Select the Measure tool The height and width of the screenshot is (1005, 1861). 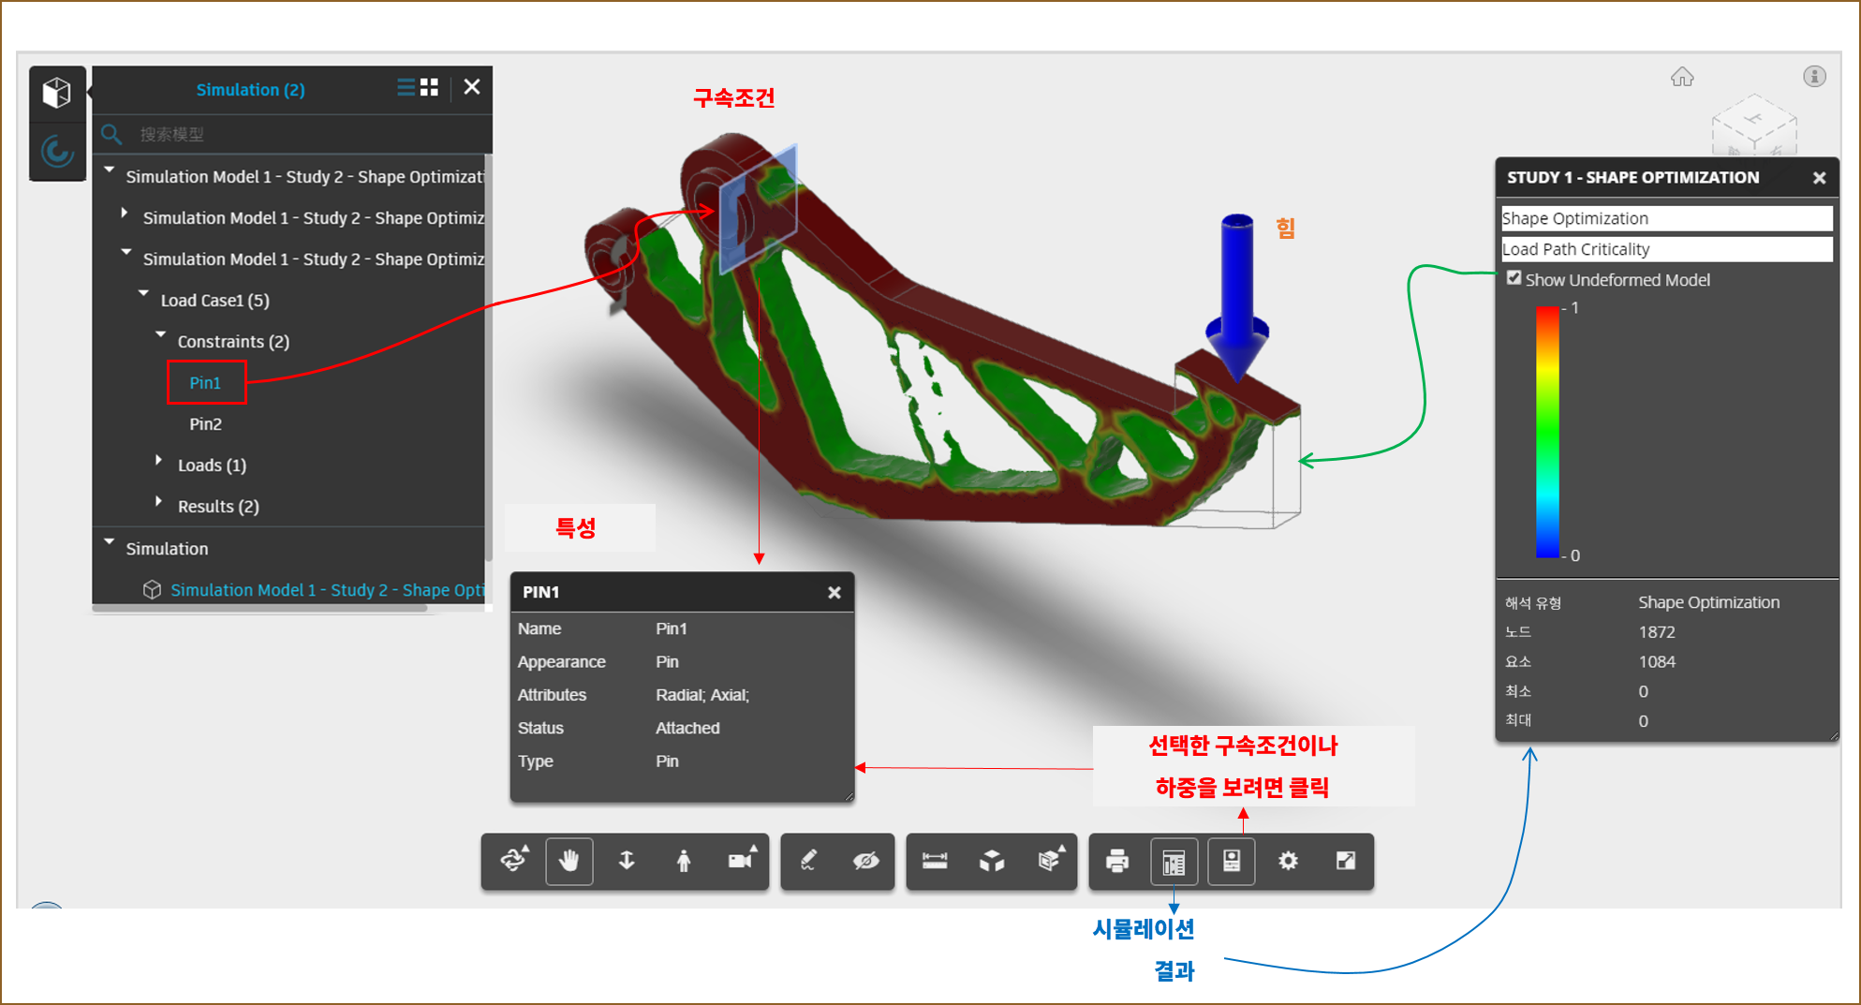[935, 860]
